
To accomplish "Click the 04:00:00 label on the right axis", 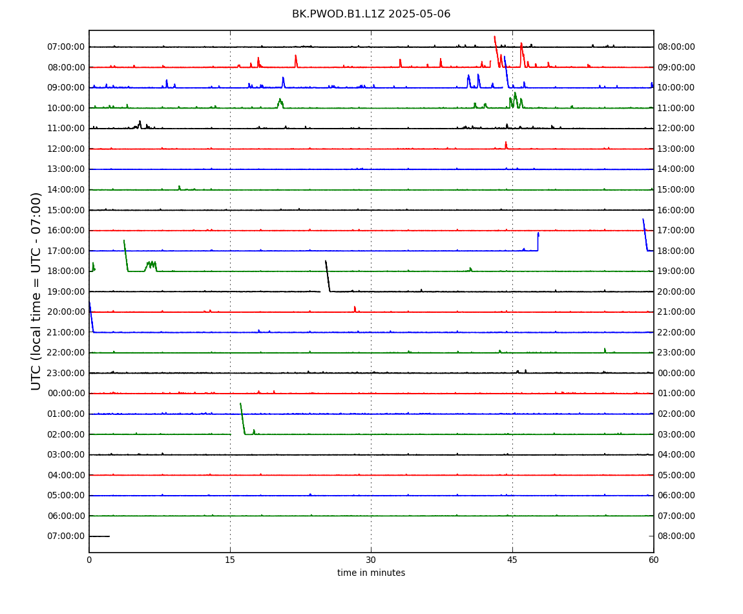I will pos(676,455).
